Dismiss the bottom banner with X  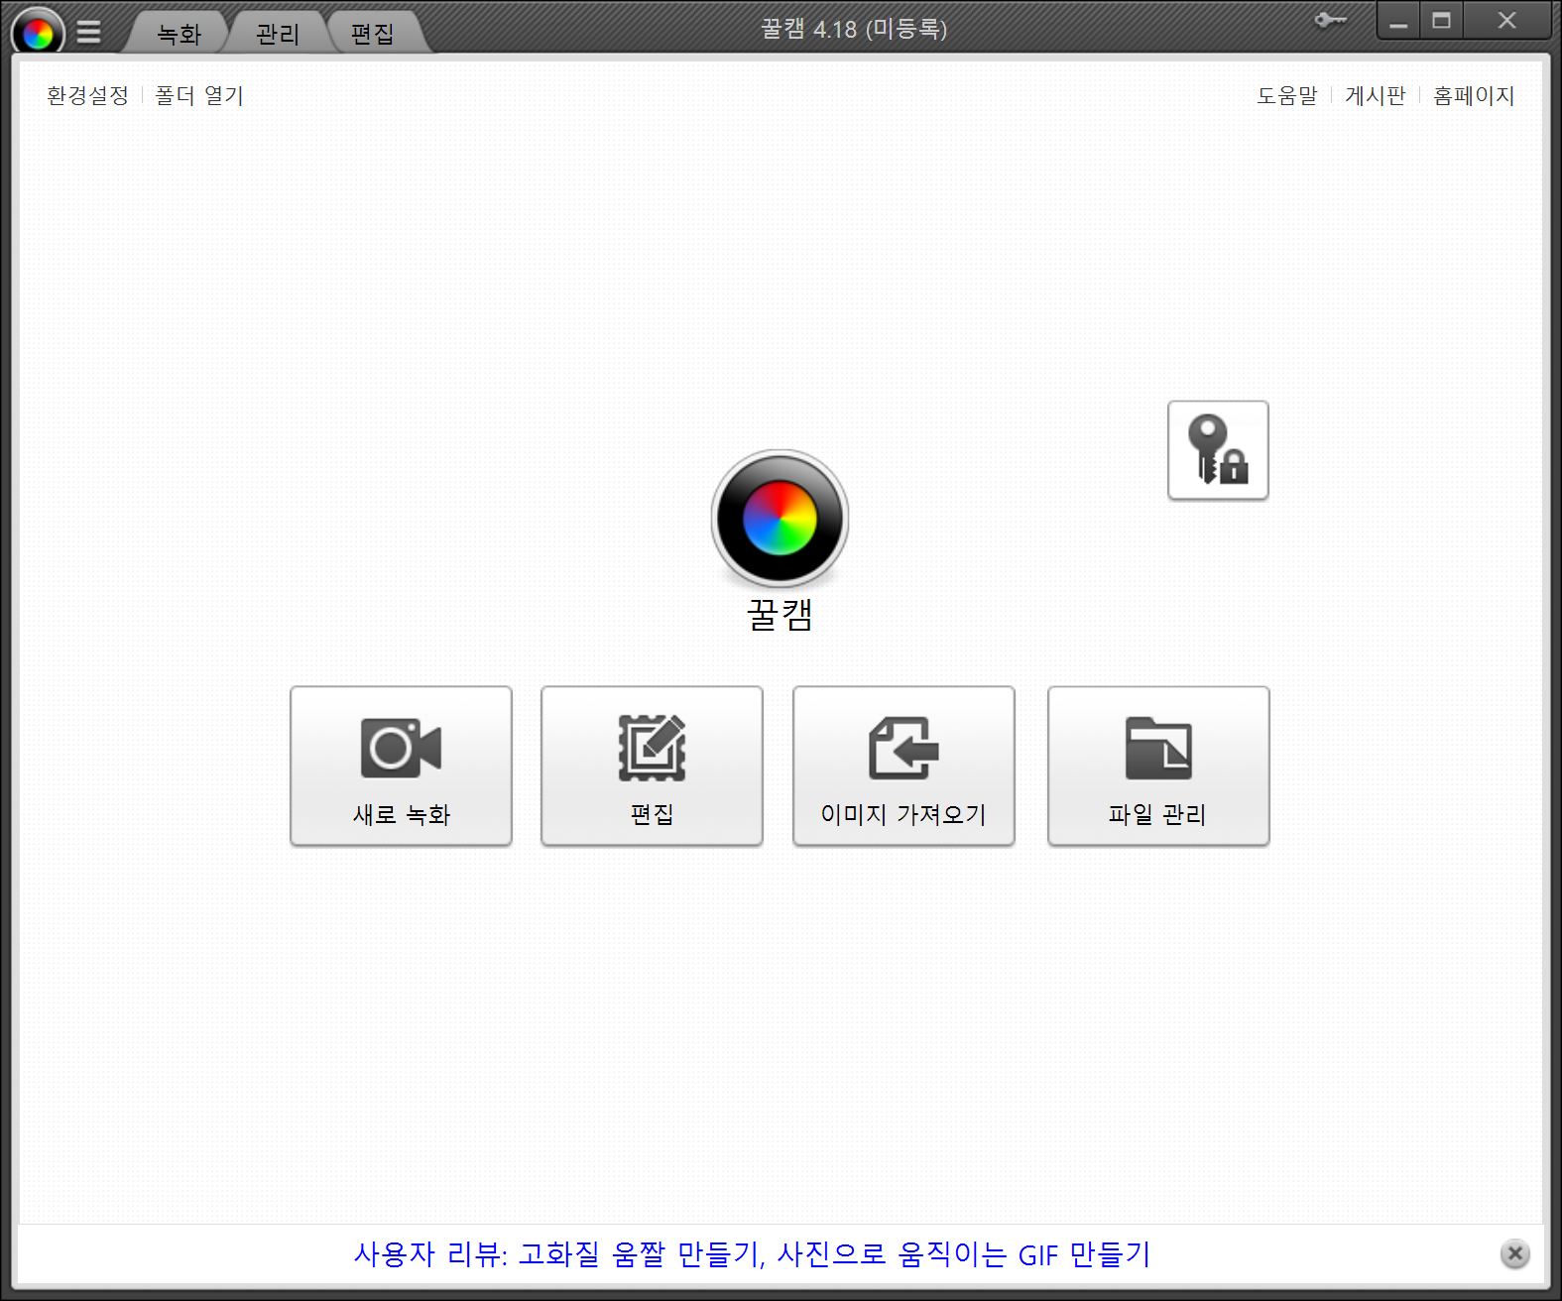click(x=1514, y=1253)
